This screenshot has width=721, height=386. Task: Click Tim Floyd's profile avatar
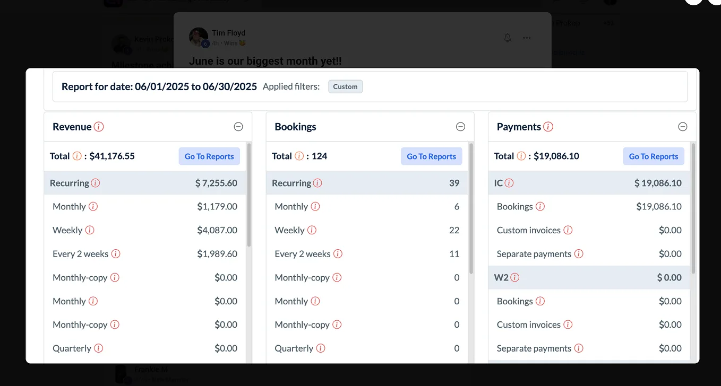tap(198, 37)
